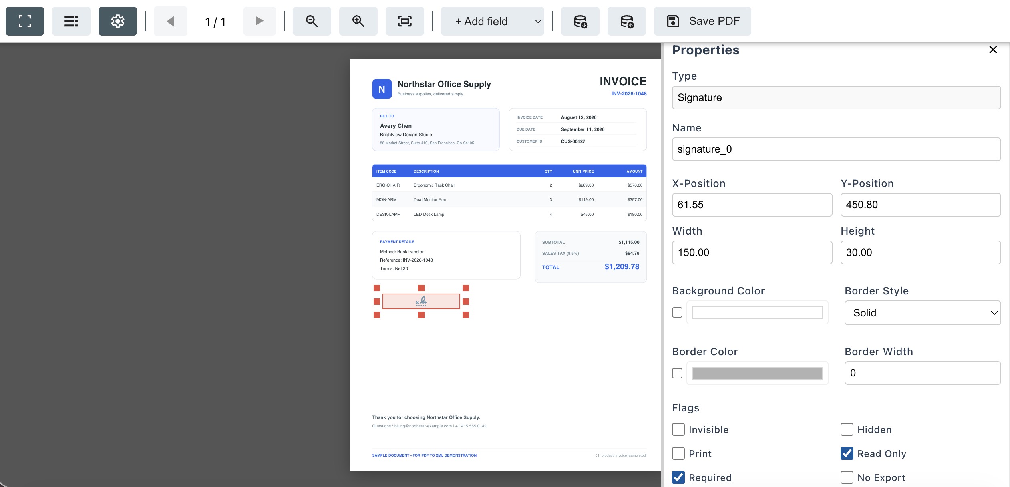The image size is (1010, 487).
Task: Click the Border Width input field
Action: point(923,373)
